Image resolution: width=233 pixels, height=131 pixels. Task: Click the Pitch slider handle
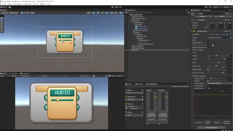coord(219,63)
